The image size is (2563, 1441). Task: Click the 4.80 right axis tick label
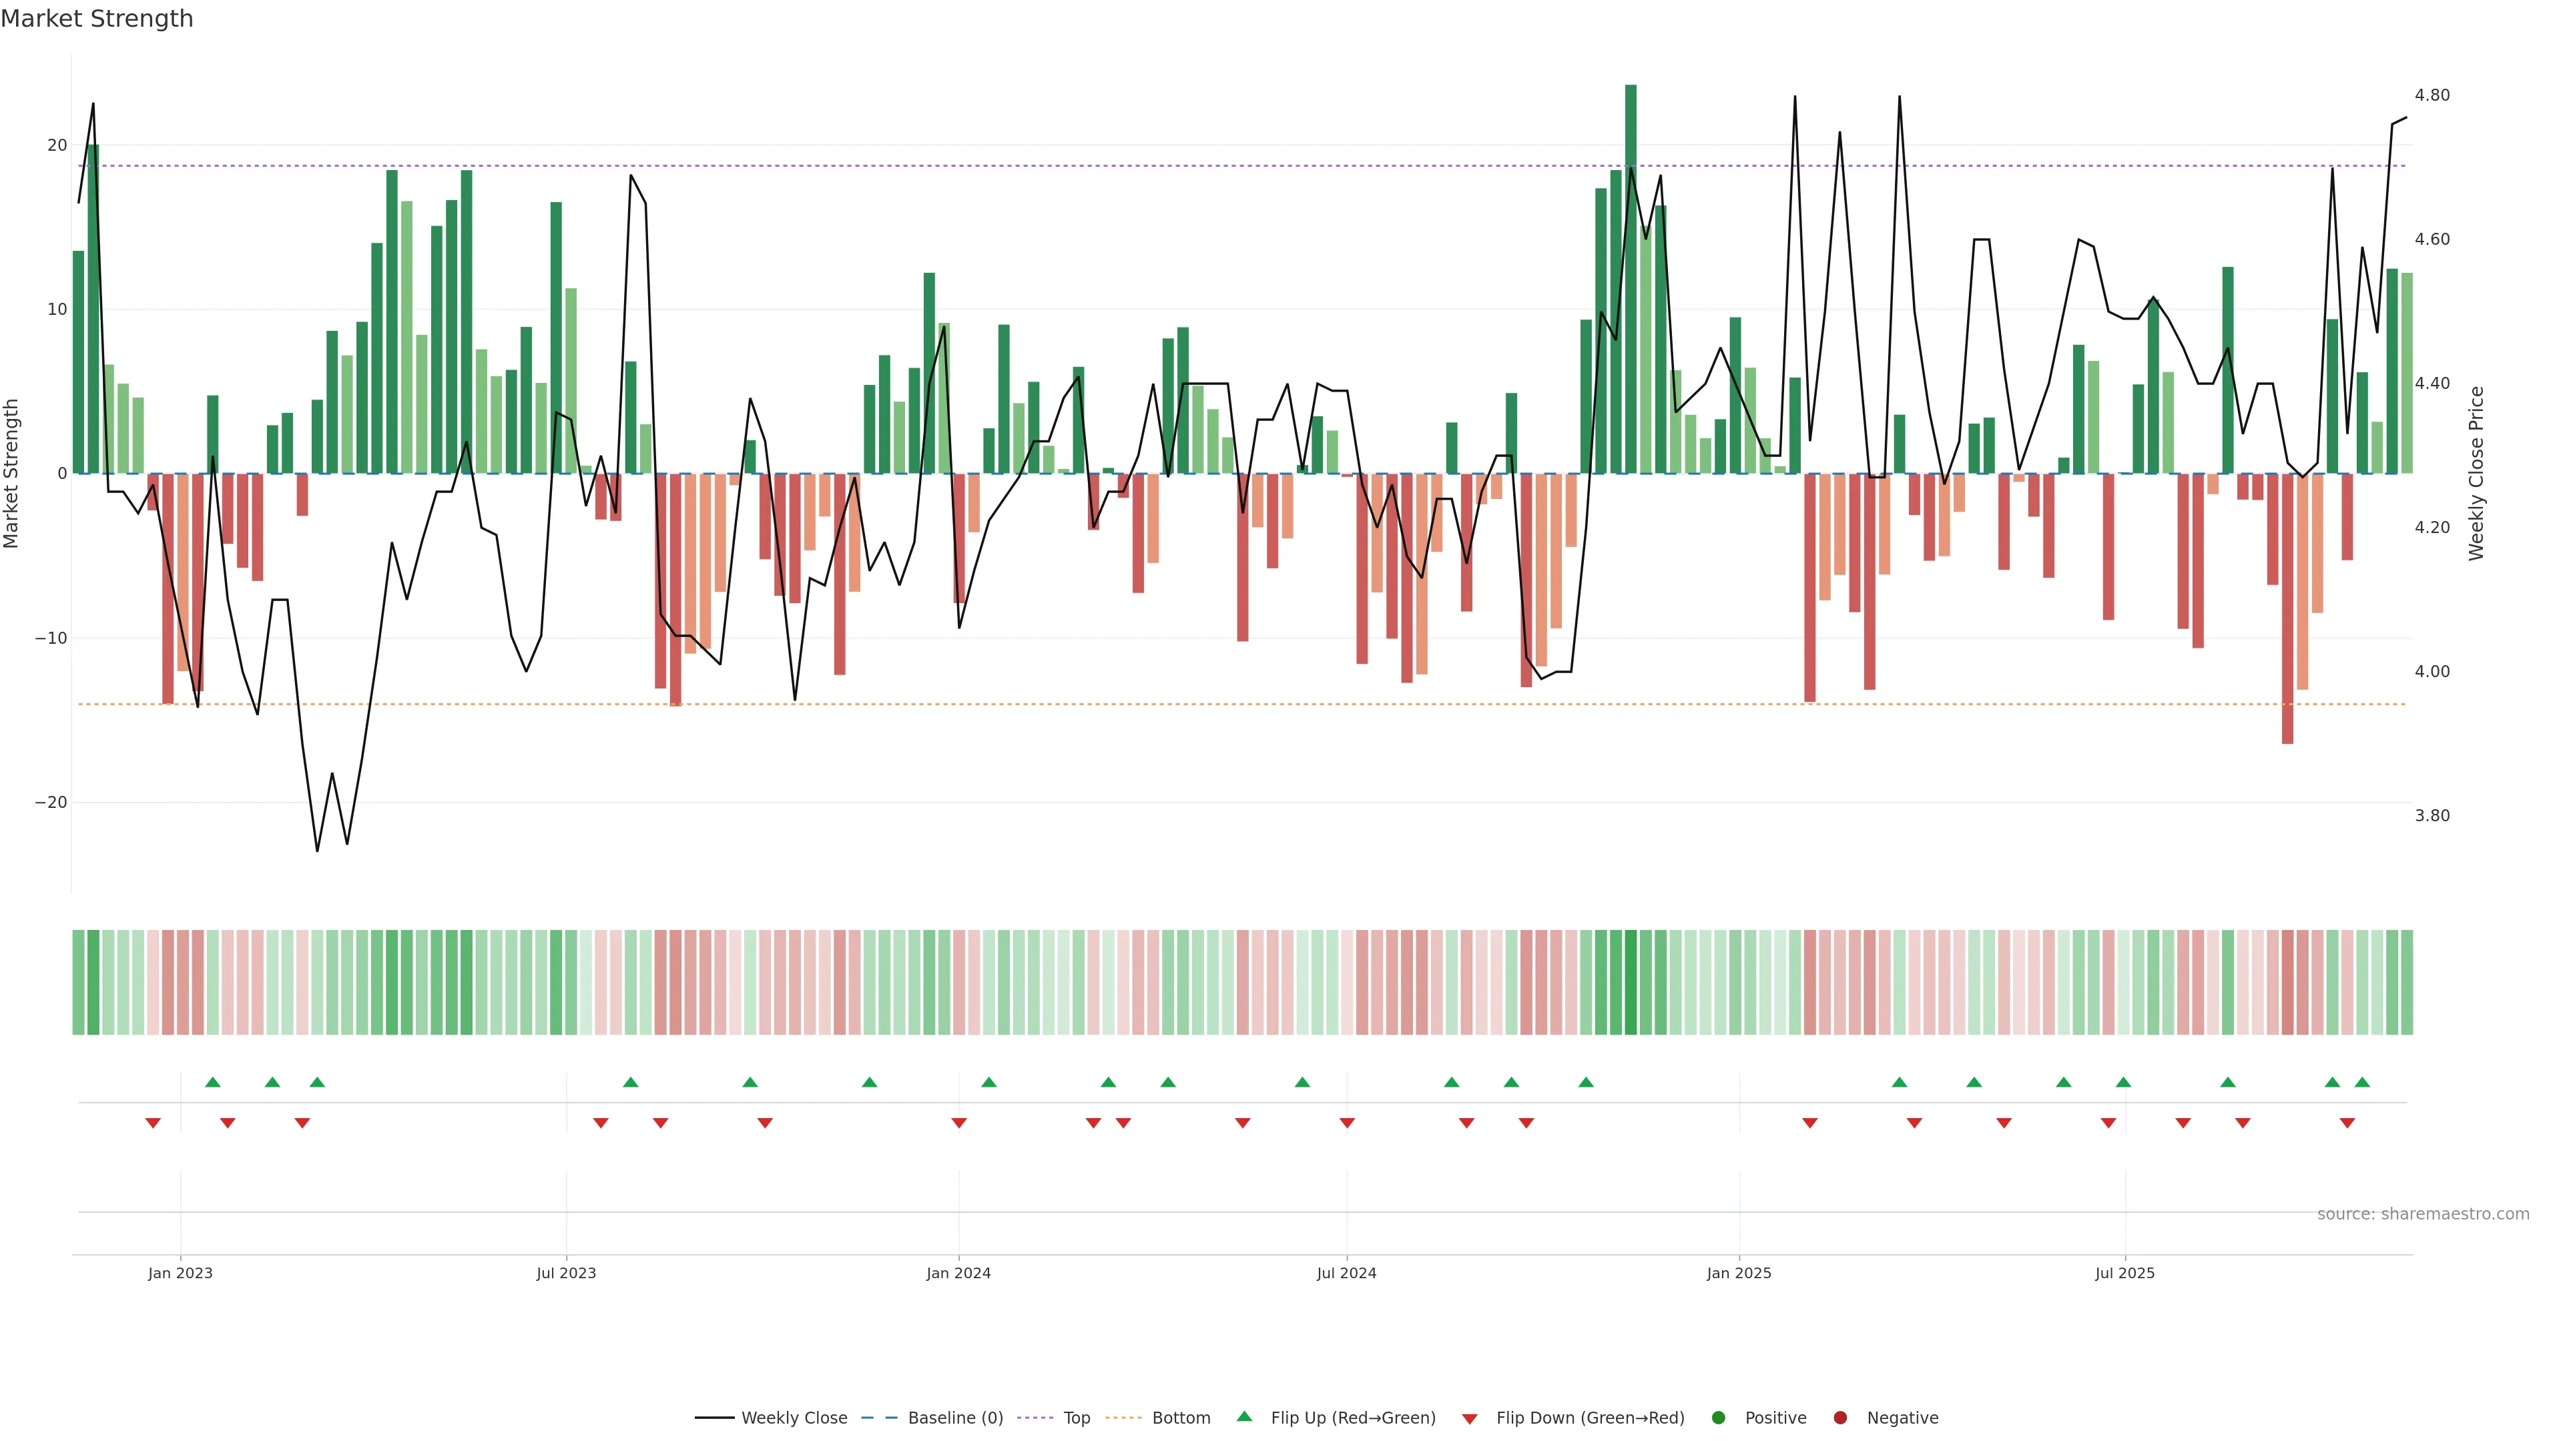(x=2432, y=95)
